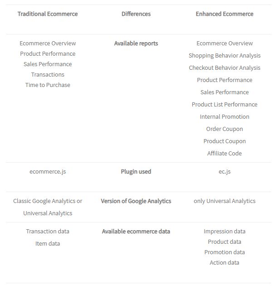
Task: Select Transactions in the Traditional column
Action: click(x=48, y=74)
